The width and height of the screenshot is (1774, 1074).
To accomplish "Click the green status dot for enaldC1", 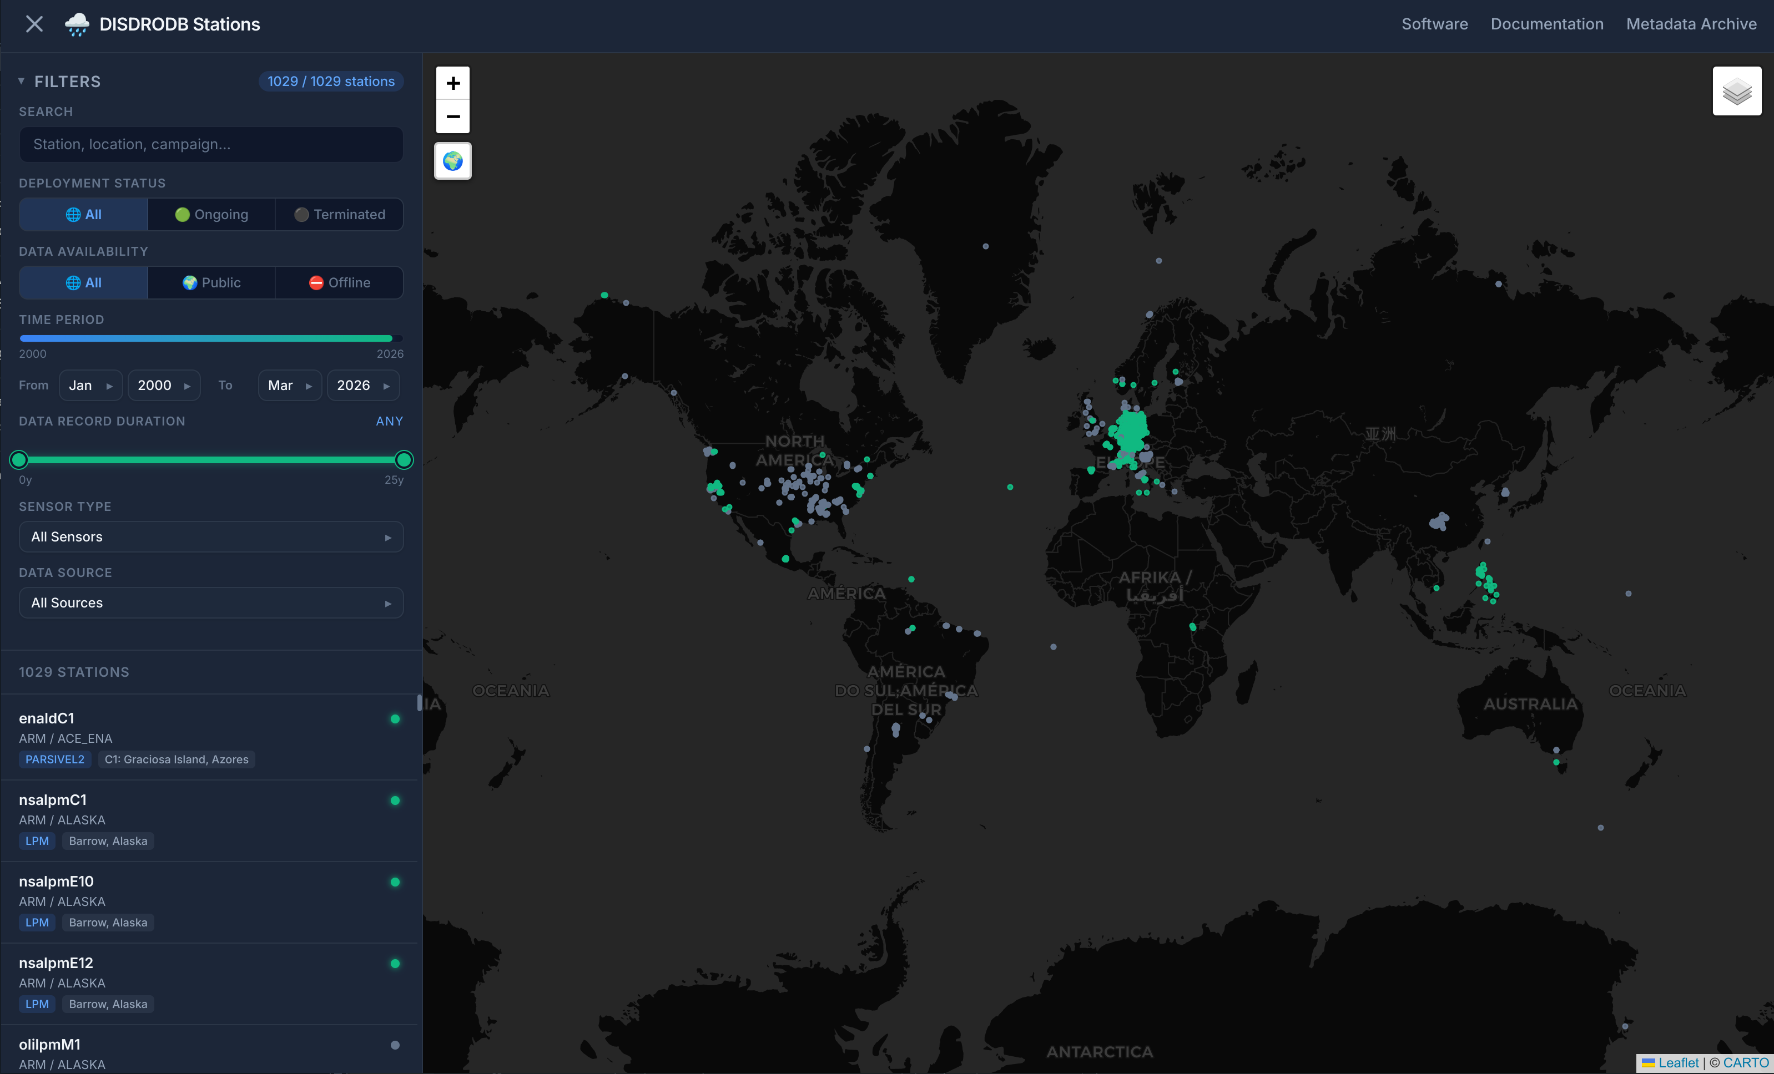I will (x=395, y=718).
